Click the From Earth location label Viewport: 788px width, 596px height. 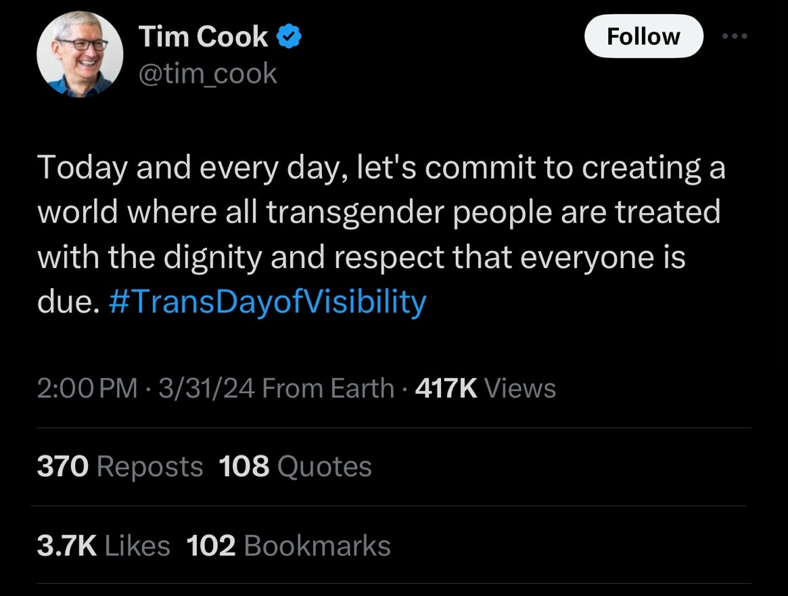327,388
